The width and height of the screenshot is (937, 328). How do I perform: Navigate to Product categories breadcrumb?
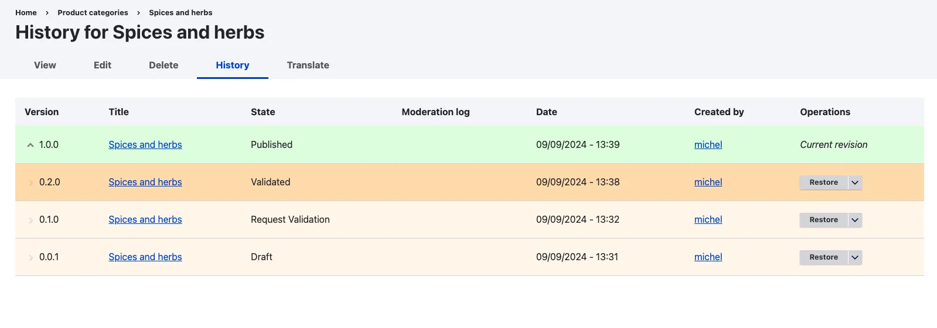point(93,13)
